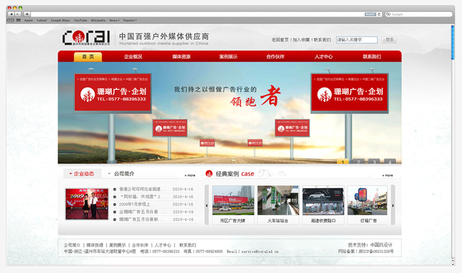Image resolution: width=462 pixels, height=273 pixels.
Task: Open the 加入收藏 link in header
Action: (301, 40)
